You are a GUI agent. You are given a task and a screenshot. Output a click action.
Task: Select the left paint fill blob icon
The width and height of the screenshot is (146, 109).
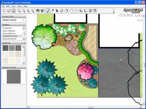(x=38, y=11)
